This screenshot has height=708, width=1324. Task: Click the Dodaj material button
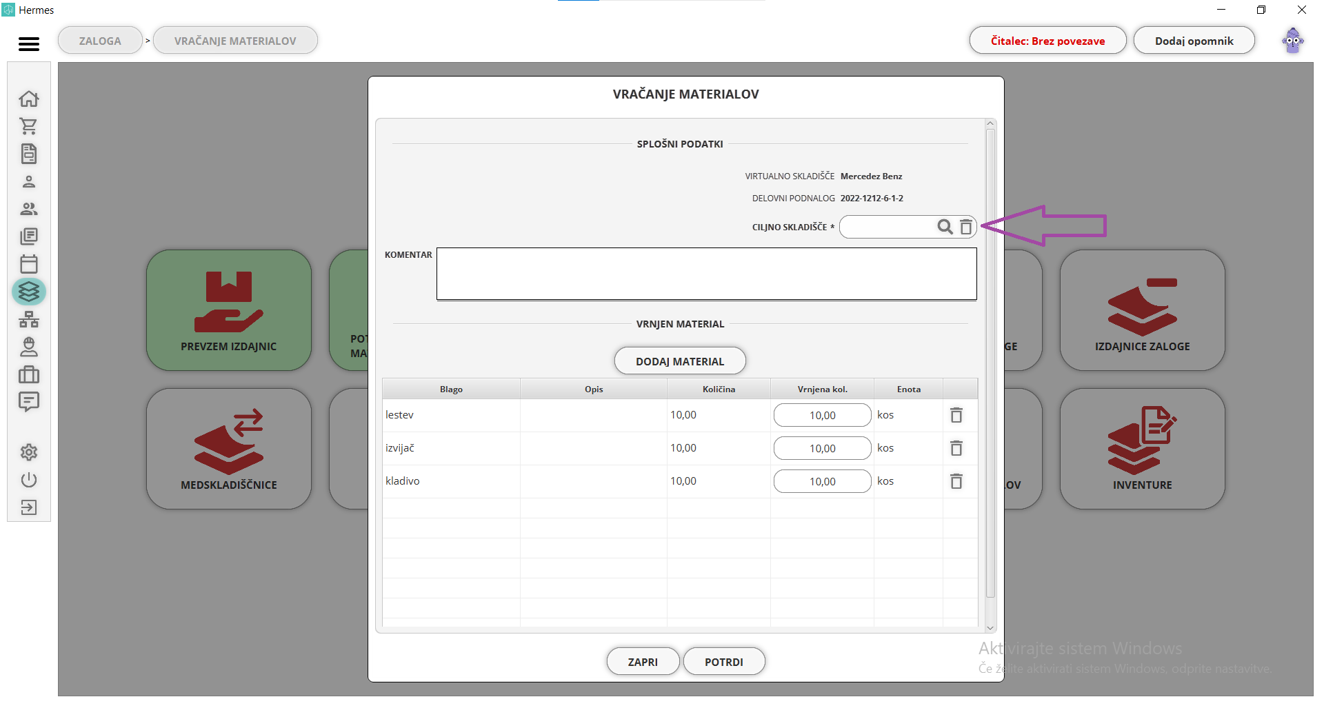tap(680, 361)
